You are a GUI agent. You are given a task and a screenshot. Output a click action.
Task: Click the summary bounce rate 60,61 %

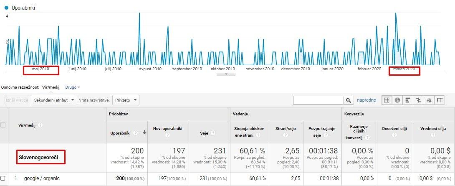click(252, 150)
